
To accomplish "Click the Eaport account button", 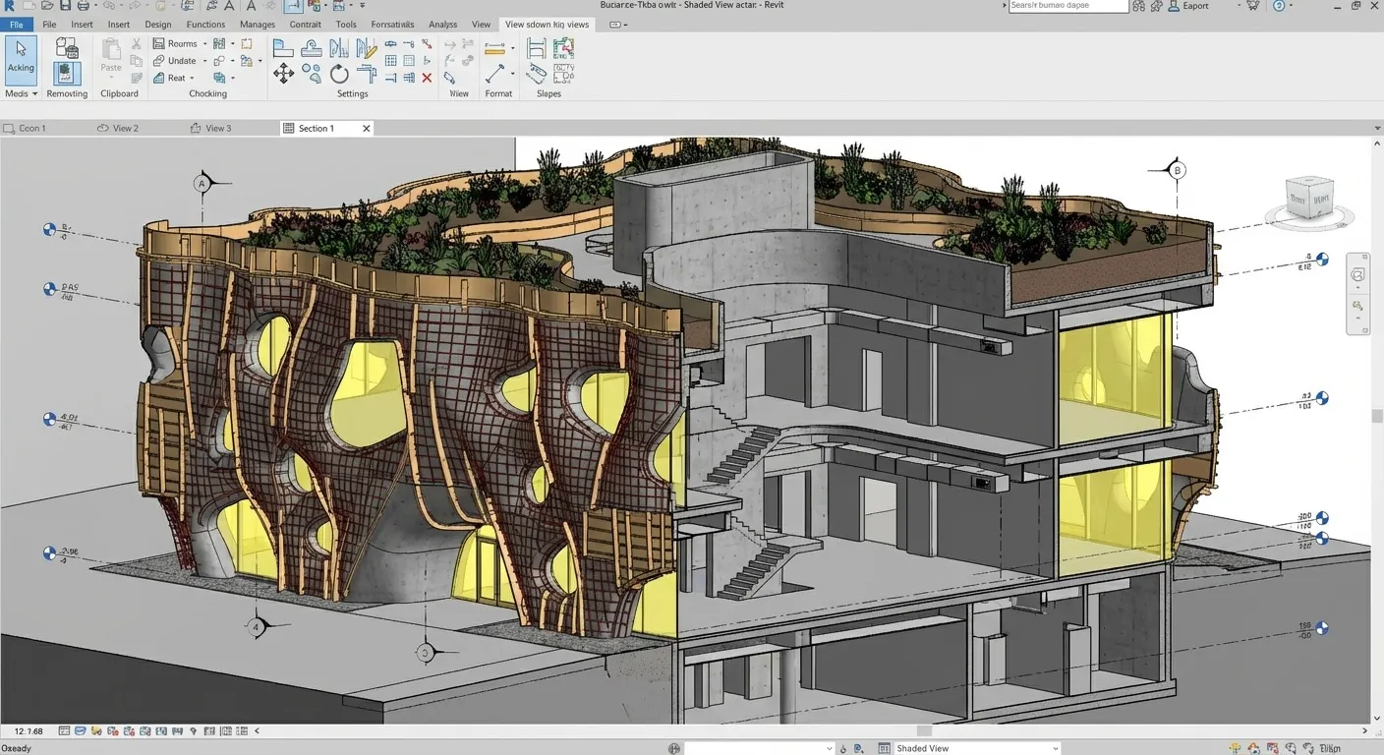I will tap(1195, 6).
